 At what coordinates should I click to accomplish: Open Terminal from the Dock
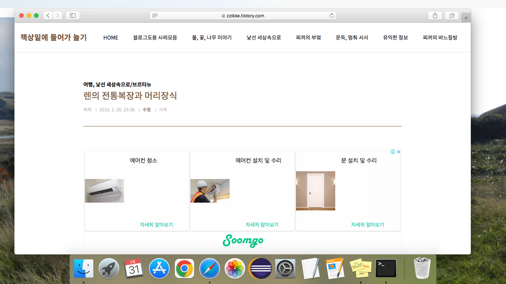(x=386, y=268)
